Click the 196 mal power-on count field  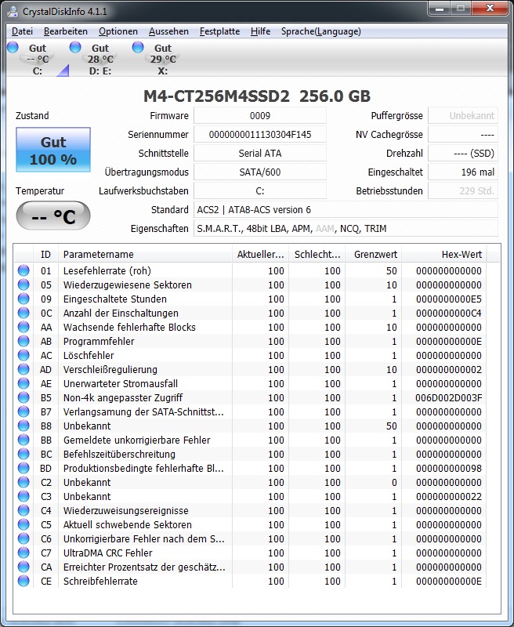click(x=463, y=172)
